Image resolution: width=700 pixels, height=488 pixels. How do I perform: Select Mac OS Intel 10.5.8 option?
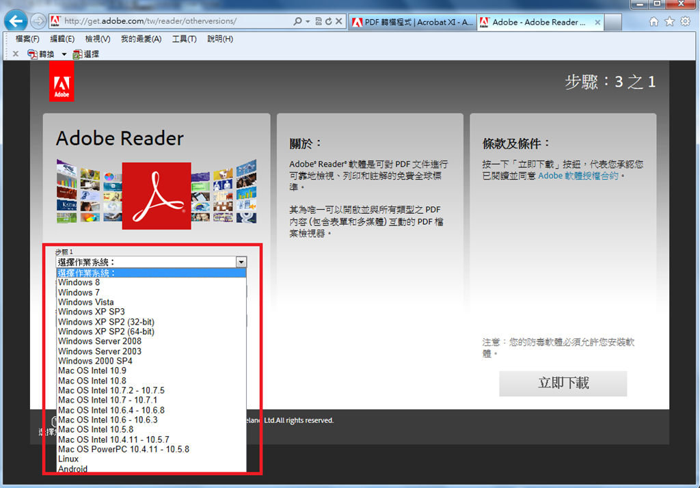(x=151, y=429)
